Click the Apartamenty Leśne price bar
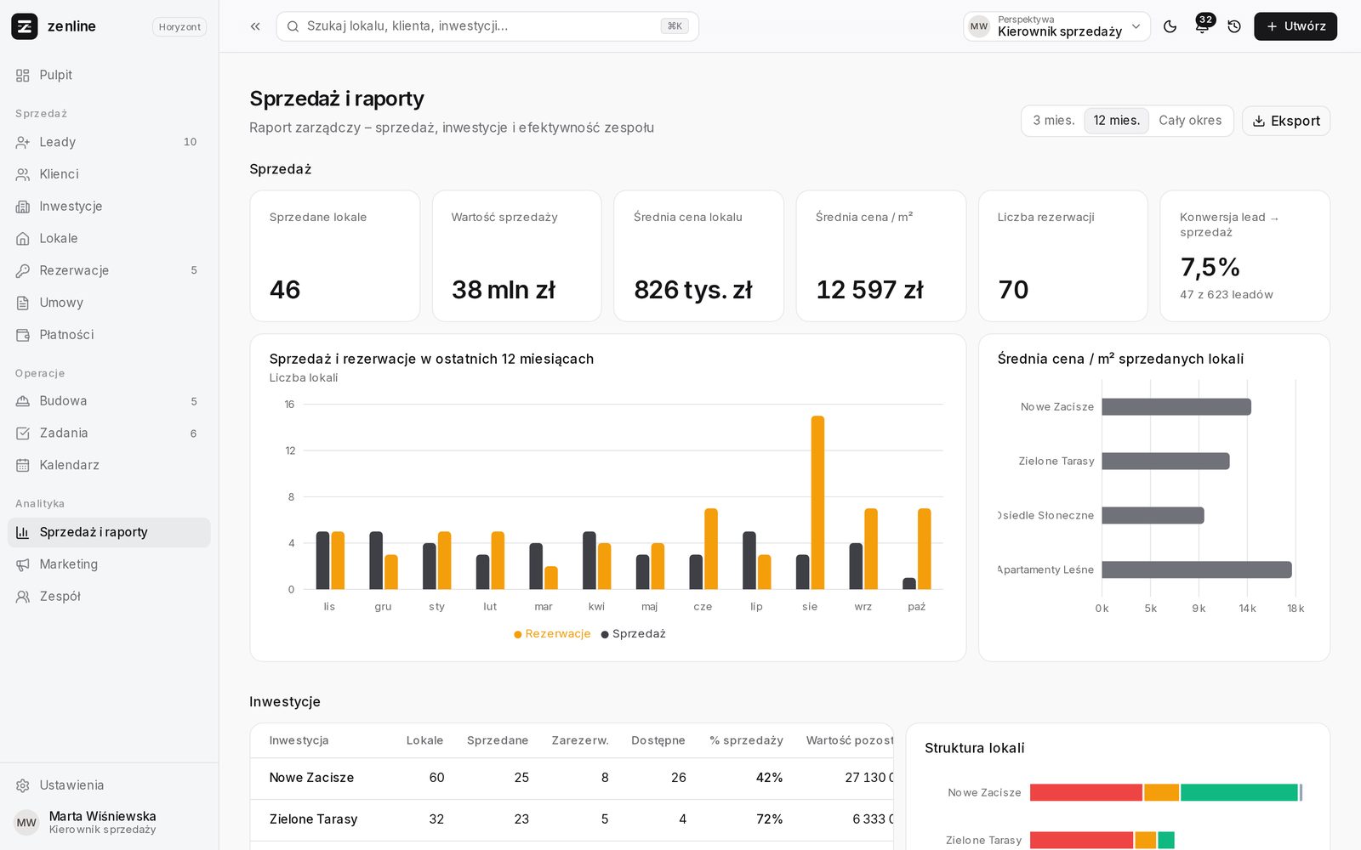The height and width of the screenshot is (850, 1361). 1197,569
